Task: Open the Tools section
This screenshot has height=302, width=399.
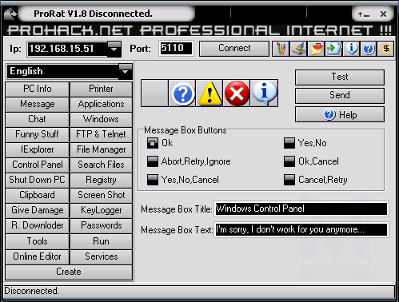Action: [38, 241]
